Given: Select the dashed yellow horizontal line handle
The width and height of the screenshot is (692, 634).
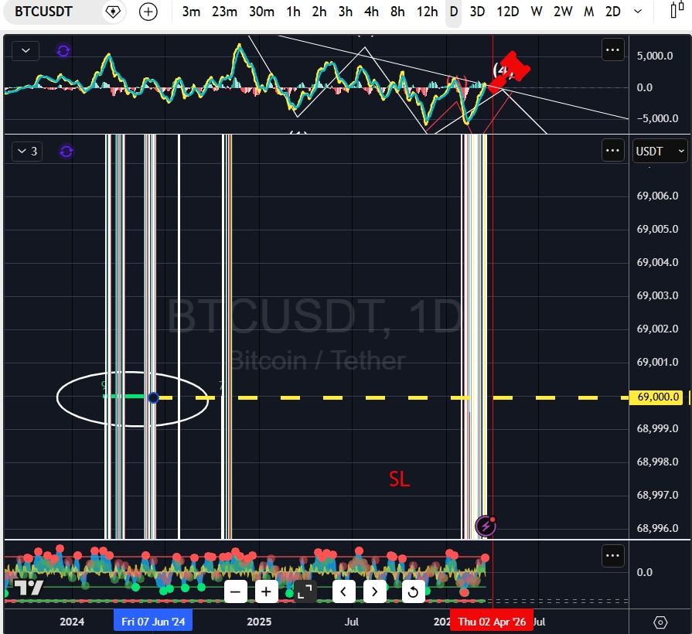Looking at the screenshot, I should [153, 398].
